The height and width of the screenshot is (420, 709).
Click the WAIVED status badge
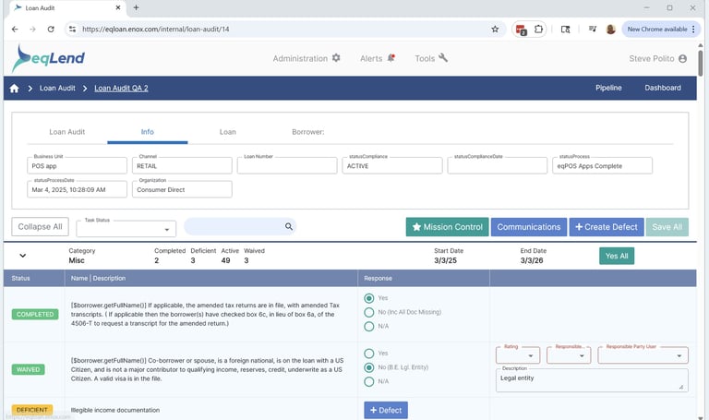pyautogui.click(x=28, y=369)
